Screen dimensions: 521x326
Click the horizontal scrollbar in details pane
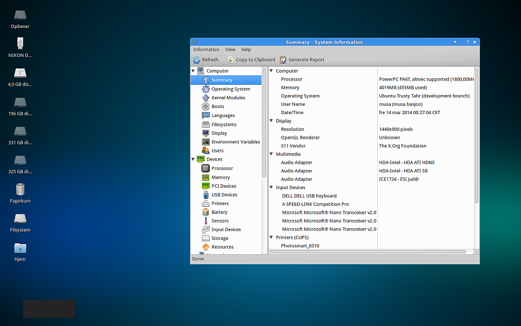click(367, 251)
